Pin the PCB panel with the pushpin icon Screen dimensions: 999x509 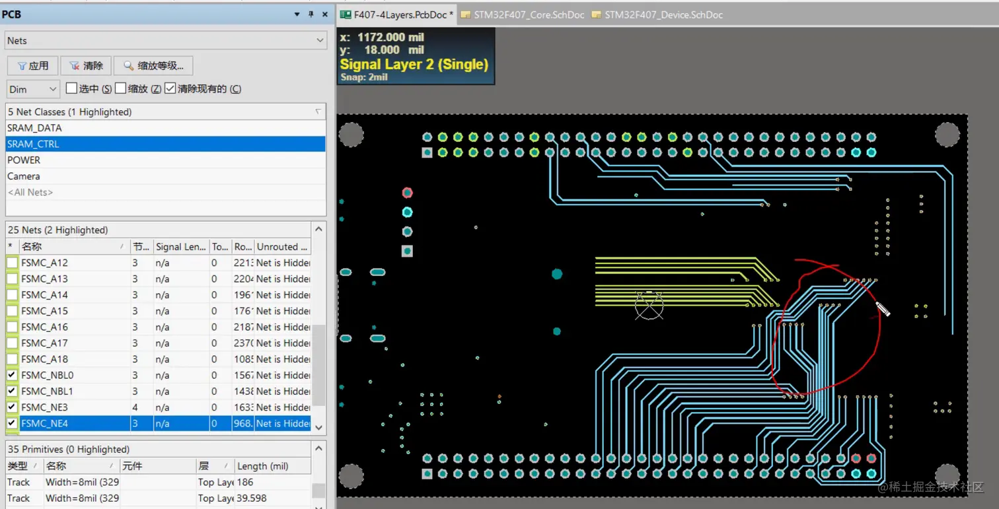pyautogui.click(x=311, y=14)
